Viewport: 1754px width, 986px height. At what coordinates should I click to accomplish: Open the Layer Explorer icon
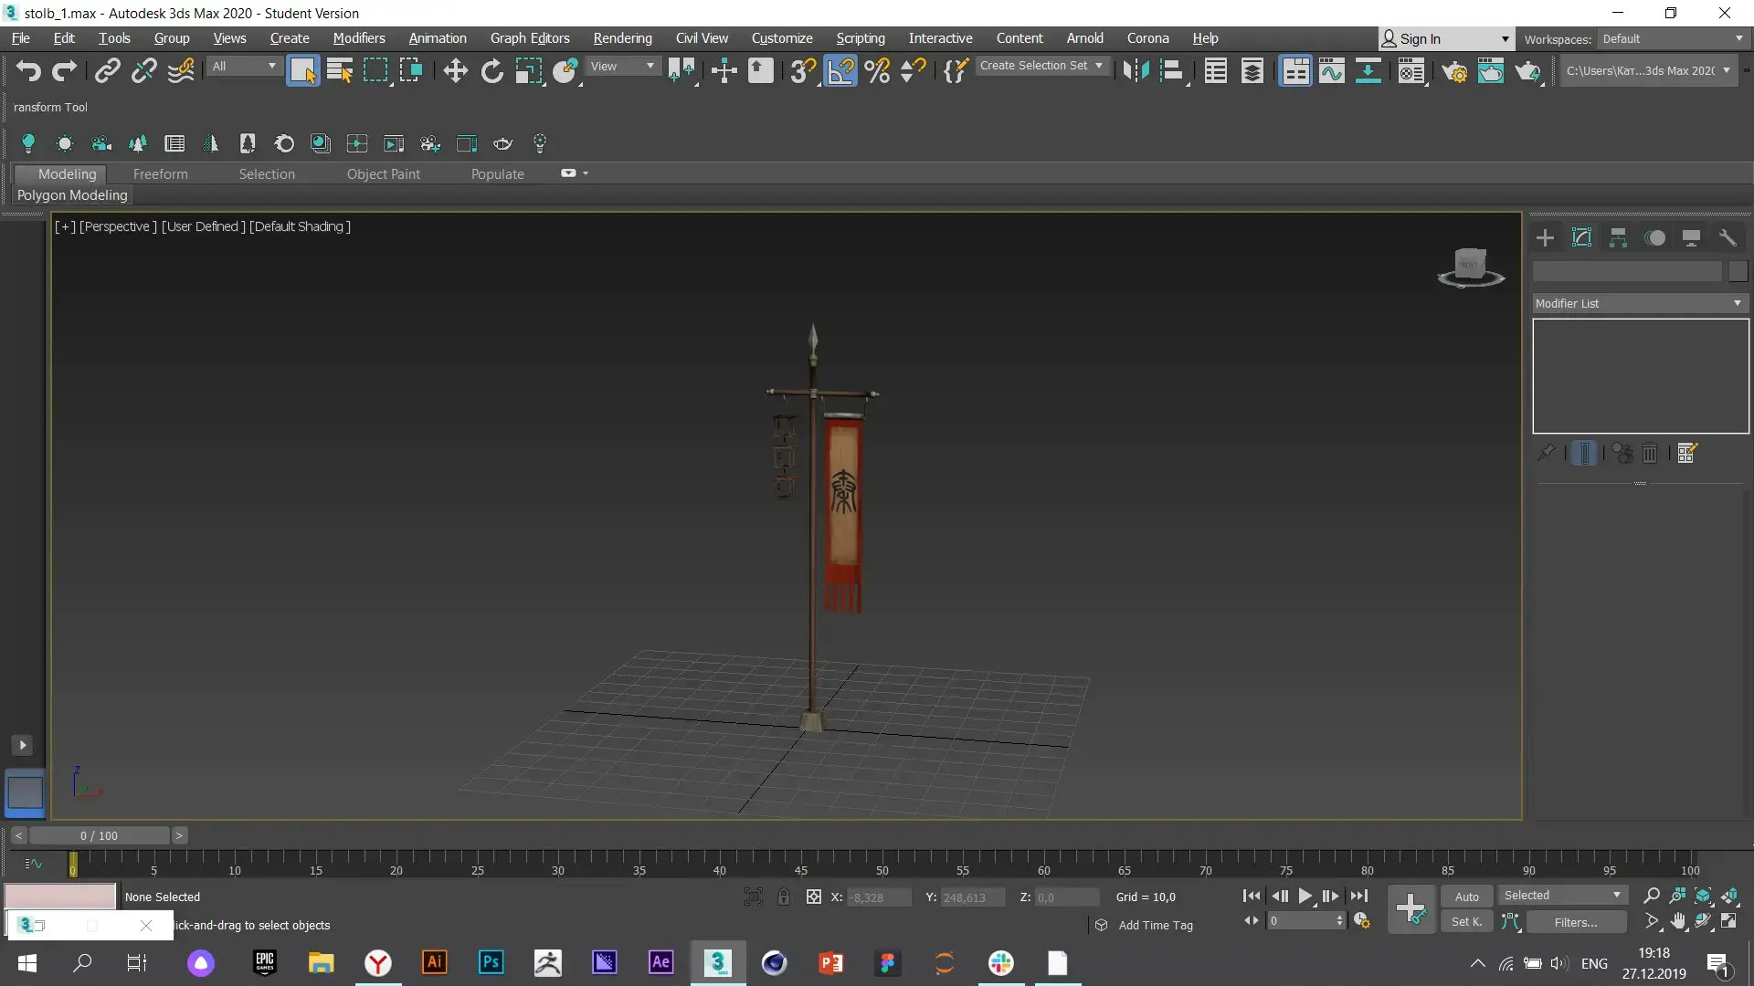[x=1252, y=70]
